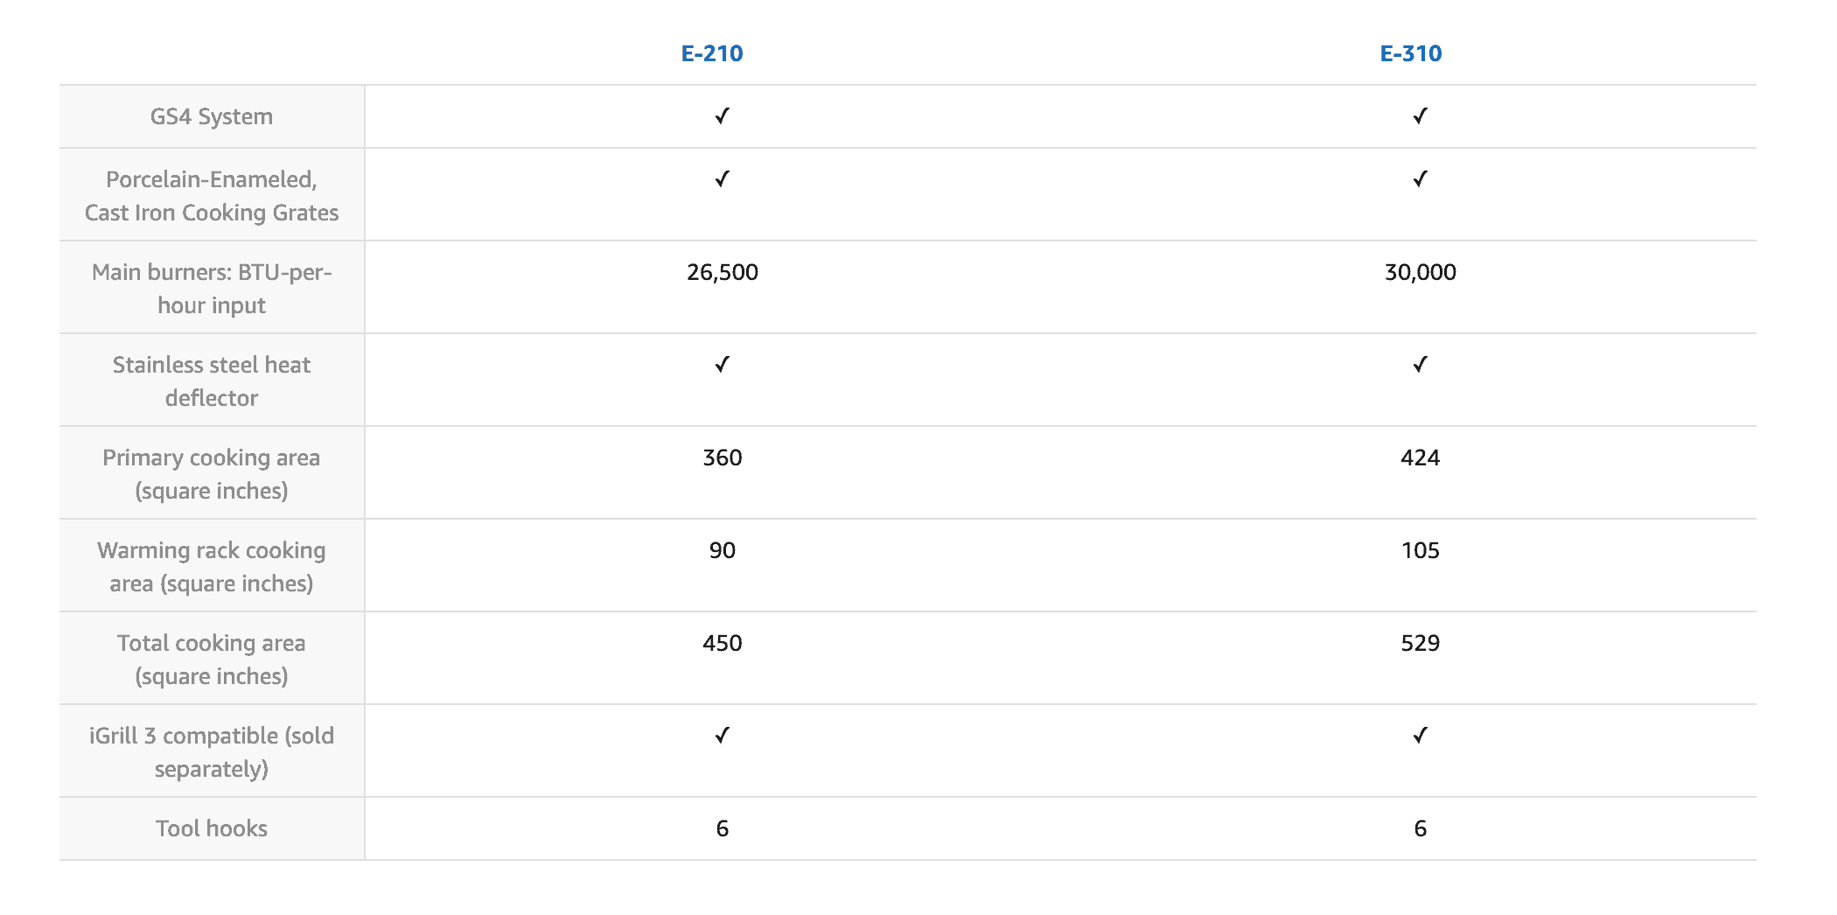This screenshot has width=1837, height=915.
Task: Select the 30,000 BTU value
Action: 1421,272
